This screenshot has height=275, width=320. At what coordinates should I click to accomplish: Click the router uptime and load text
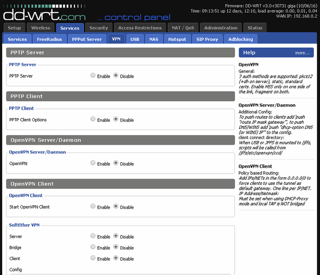point(254,11)
